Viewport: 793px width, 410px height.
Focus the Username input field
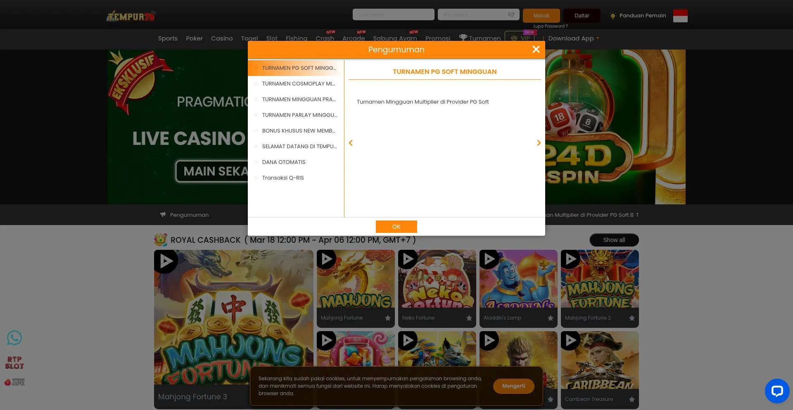(x=394, y=14)
